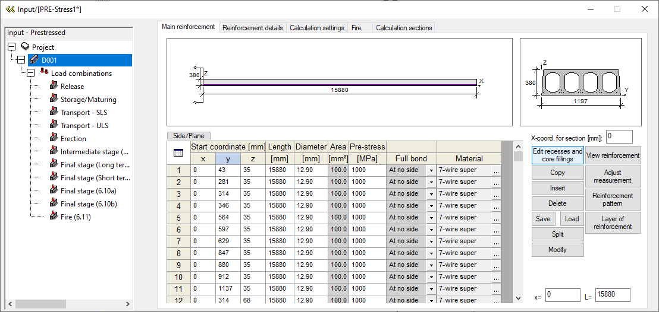Image resolution: width=659 pixels, height=312 pixels.
Task: Switch to Reinforcement details tab
Action: click(253, 28)
